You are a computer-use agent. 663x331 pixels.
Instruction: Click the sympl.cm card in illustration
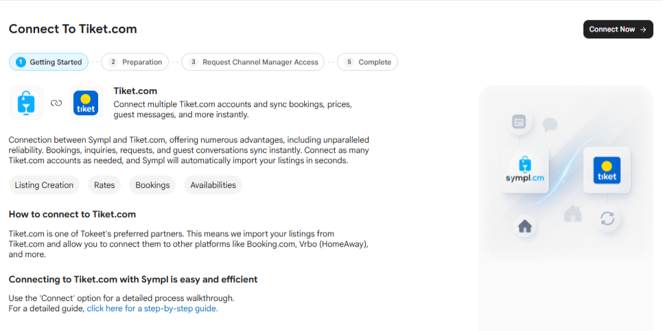point(525,170)
